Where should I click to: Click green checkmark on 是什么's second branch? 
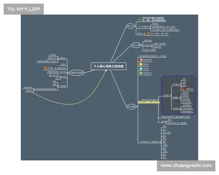tap(139, 27)
